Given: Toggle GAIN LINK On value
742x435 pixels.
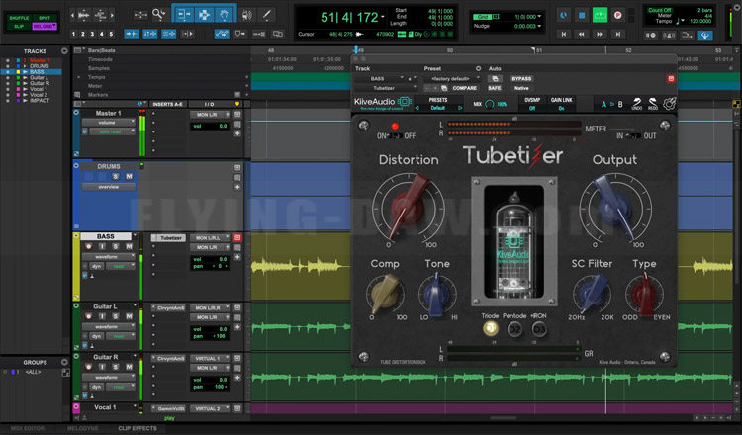Looking at the screenshot, I should point(561,108).
